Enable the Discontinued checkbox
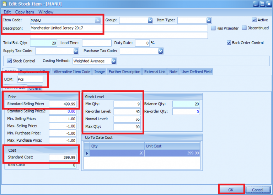Image resolution: width=273 pixels, height=195 pixels. tap(244, 28)
